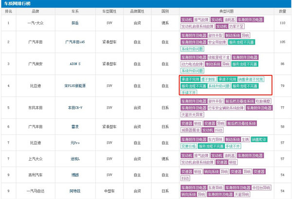The width and height of the screenshot is (292, 199).
Task: Click the 安全带故障 tag
Action: pos(217,42)
